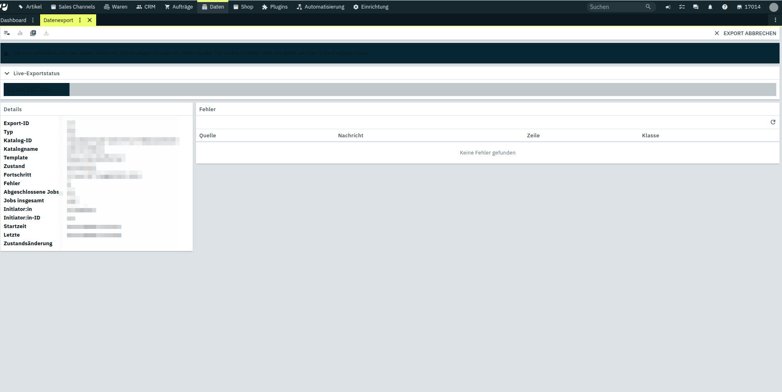Image resolution: width=782 pixels, height=392 pixels.
Task: Open the Aufträge menu
Action: click(178, 7)
